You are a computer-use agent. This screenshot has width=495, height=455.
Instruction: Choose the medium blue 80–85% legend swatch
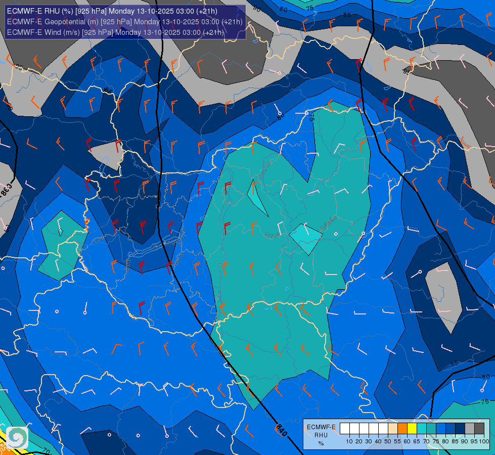click(451, 429)
